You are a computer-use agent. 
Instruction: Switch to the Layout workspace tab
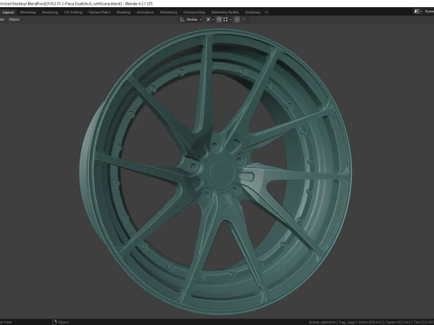click(8, 13)
